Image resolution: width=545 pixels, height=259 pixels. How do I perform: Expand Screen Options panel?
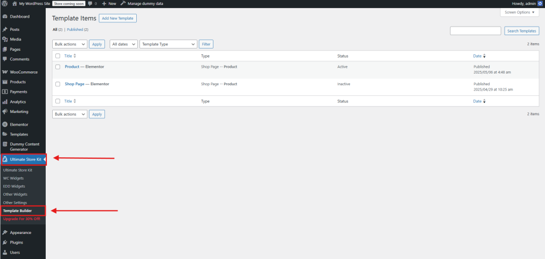coord(519,12)
